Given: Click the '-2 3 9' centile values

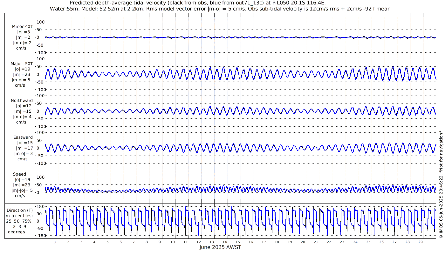Looking at the screenshot, I should point(19,227).
